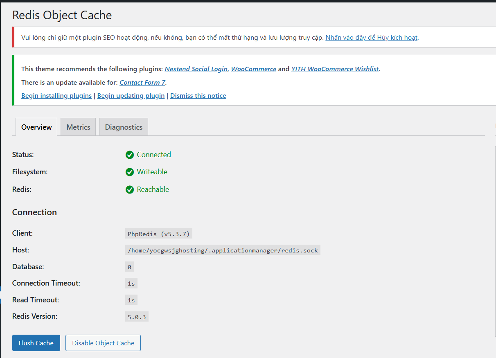496x358 pixels.
Task: Open the Nextend Social Login plugin link
Action: 196,69
